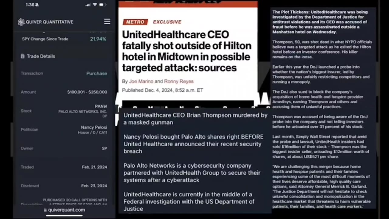Screen dimensions: 389x219
Task: Tap the lock icon beside quiverquant.com
Action: point(45,210)
